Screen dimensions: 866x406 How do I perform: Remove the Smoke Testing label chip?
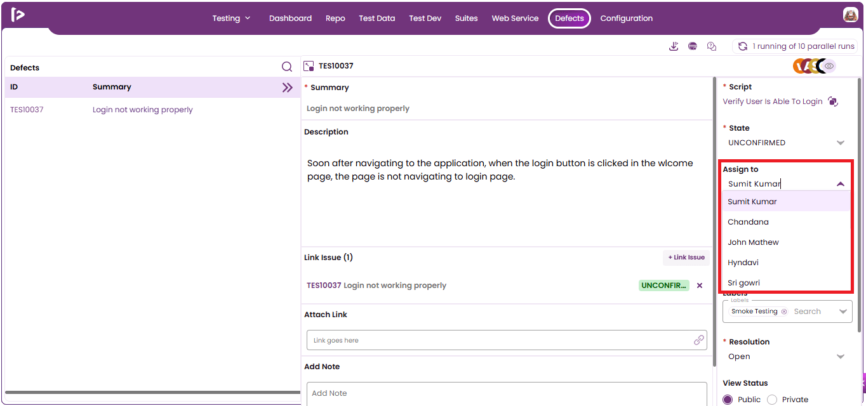pos(783,311)
